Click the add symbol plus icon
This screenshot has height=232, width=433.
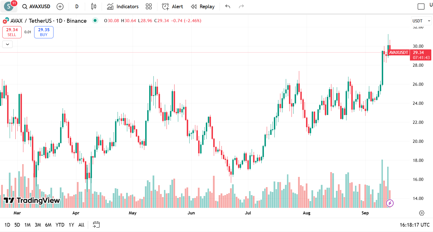tap(60, 7)
